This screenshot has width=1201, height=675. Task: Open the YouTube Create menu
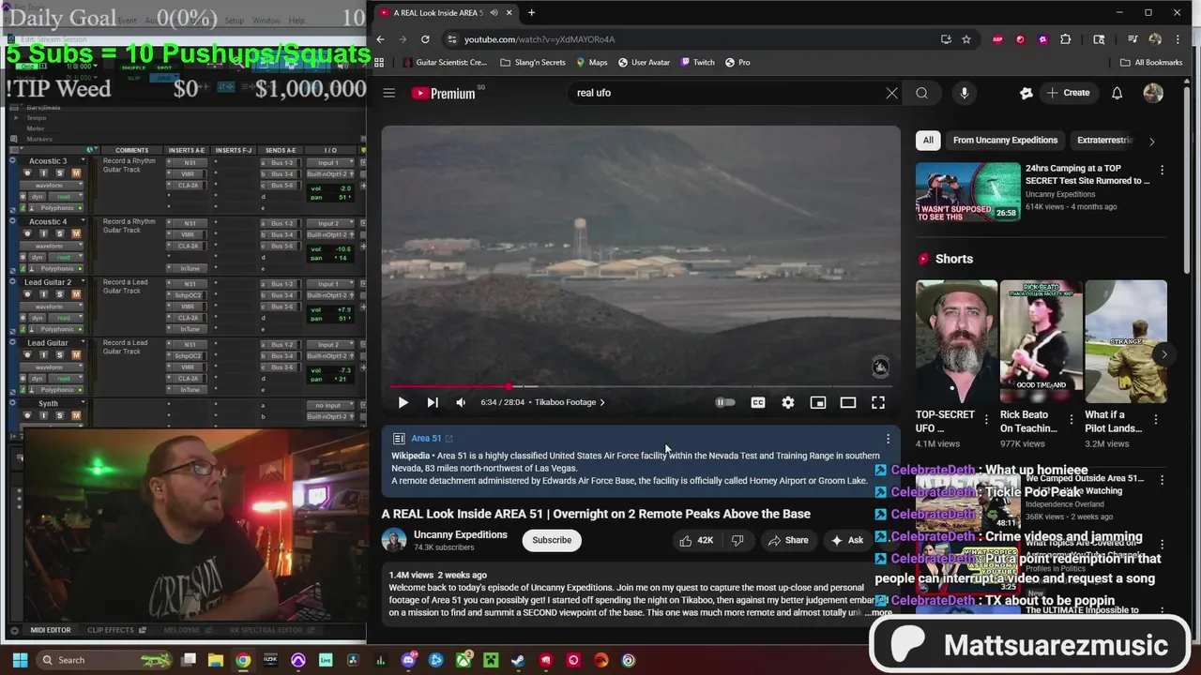(x=1069, y=93)
